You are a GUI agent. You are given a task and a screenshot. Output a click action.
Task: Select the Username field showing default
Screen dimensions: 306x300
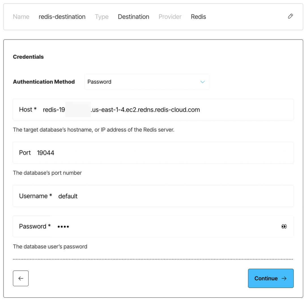click(x=153, y=196)
